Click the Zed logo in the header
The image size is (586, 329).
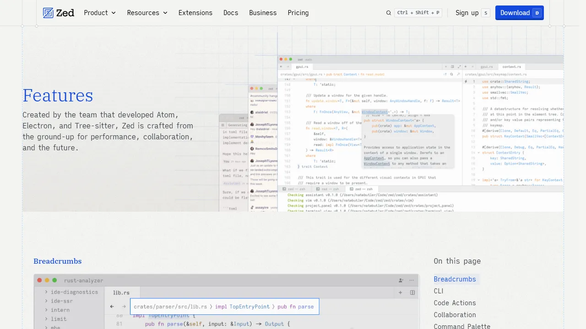58,13
